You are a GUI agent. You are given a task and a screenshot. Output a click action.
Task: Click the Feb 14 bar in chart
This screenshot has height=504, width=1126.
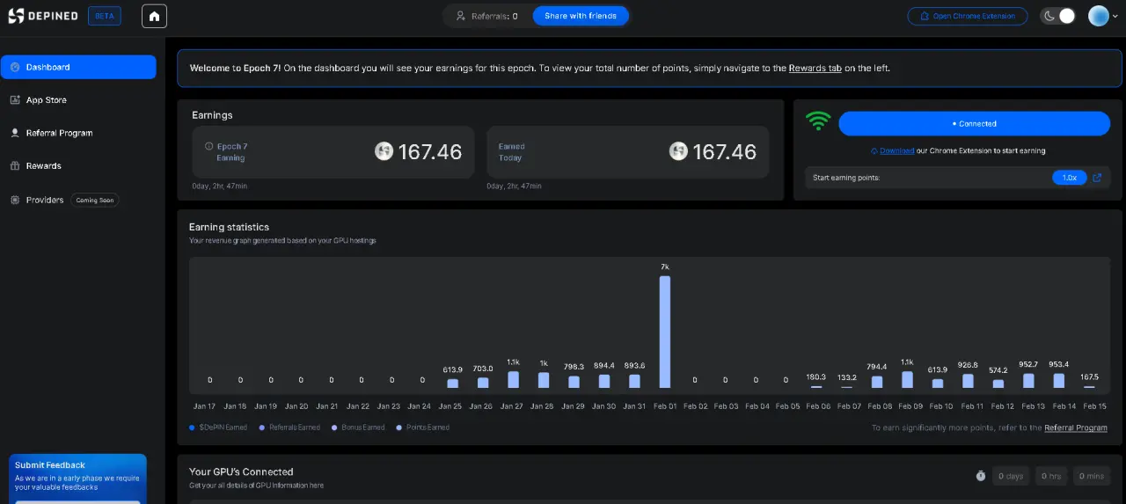1059,381
